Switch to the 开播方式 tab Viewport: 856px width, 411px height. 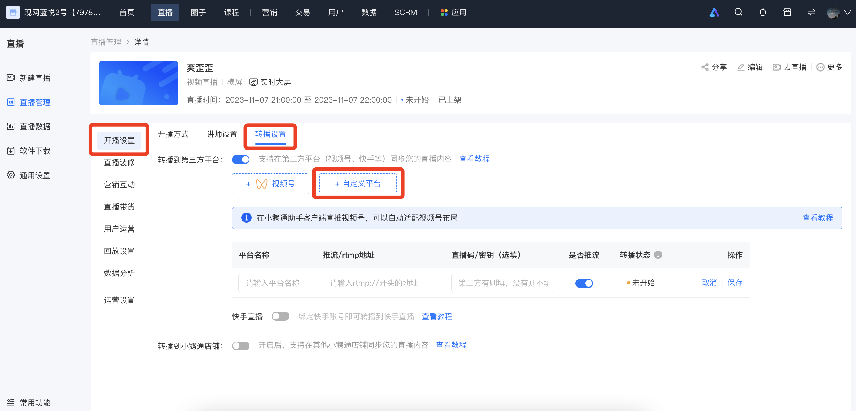pos(173,134)
